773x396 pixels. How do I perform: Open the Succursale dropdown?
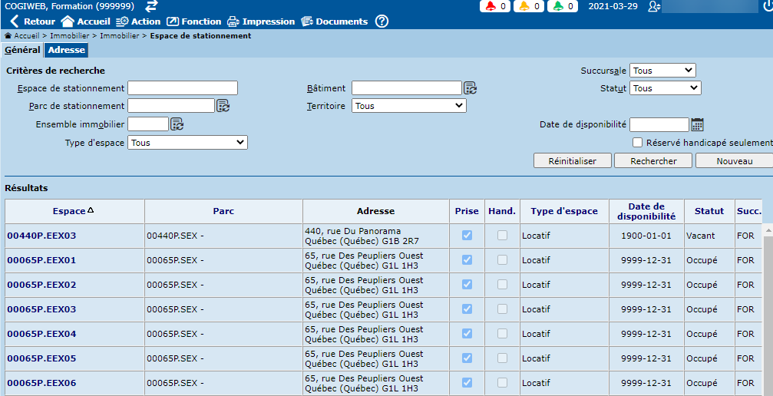(662, 71)
